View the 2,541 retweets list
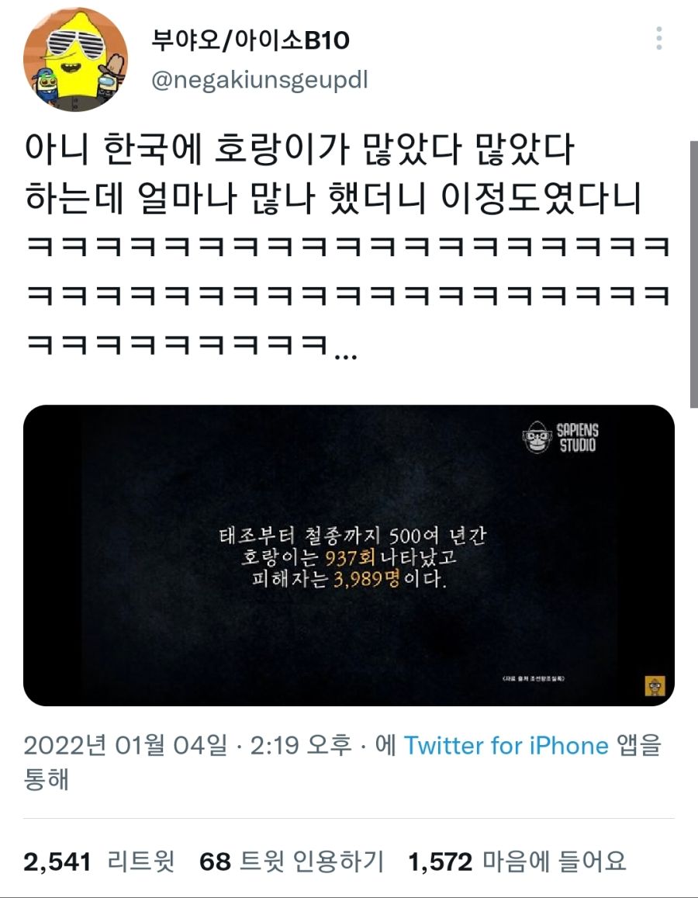Image resolution: width=698 pixels, height=898 pixels. coord(99,862)
